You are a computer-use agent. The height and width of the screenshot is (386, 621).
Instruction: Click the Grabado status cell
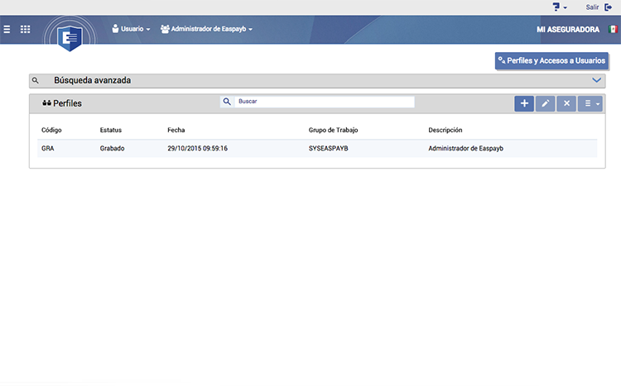pos(112,149)
